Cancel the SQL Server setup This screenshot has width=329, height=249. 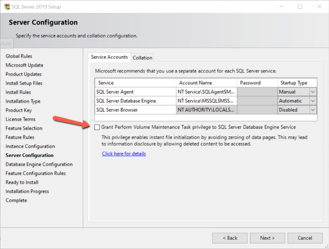305,238
